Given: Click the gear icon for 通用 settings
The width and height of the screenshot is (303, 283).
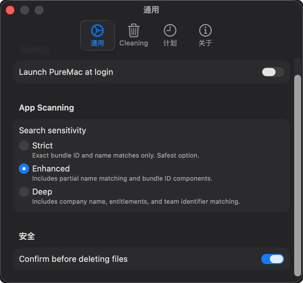Looking at the screenshot, I should pyautogui.click(x=98, y=31).
